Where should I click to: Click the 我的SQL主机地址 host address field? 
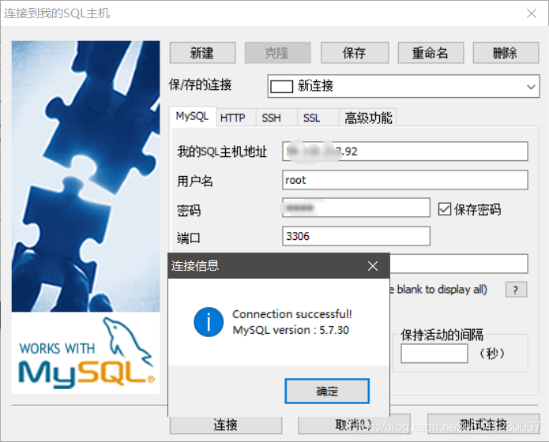click(405, 152)
